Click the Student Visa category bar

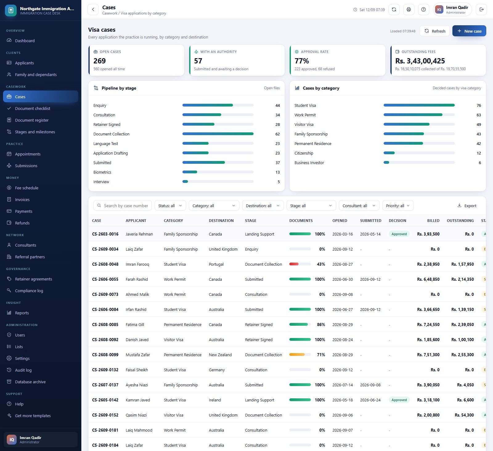[419, 105]
